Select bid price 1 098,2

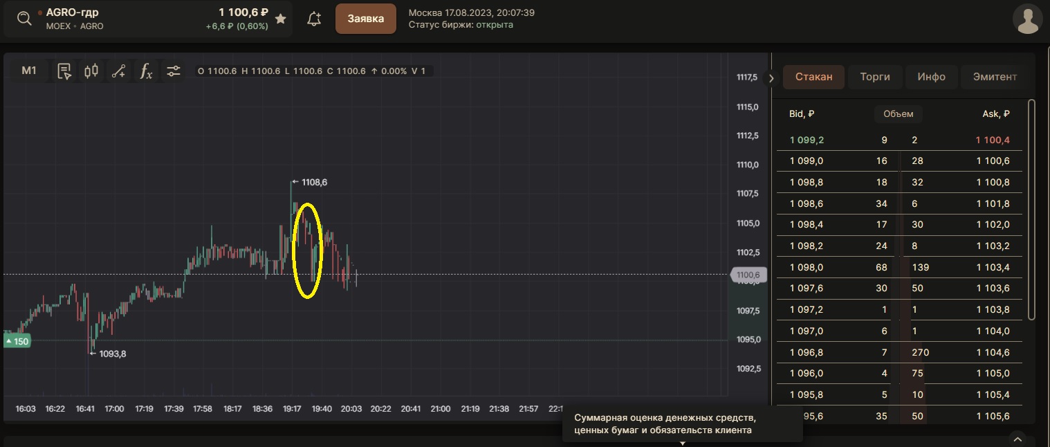click(x=807, y=246)
